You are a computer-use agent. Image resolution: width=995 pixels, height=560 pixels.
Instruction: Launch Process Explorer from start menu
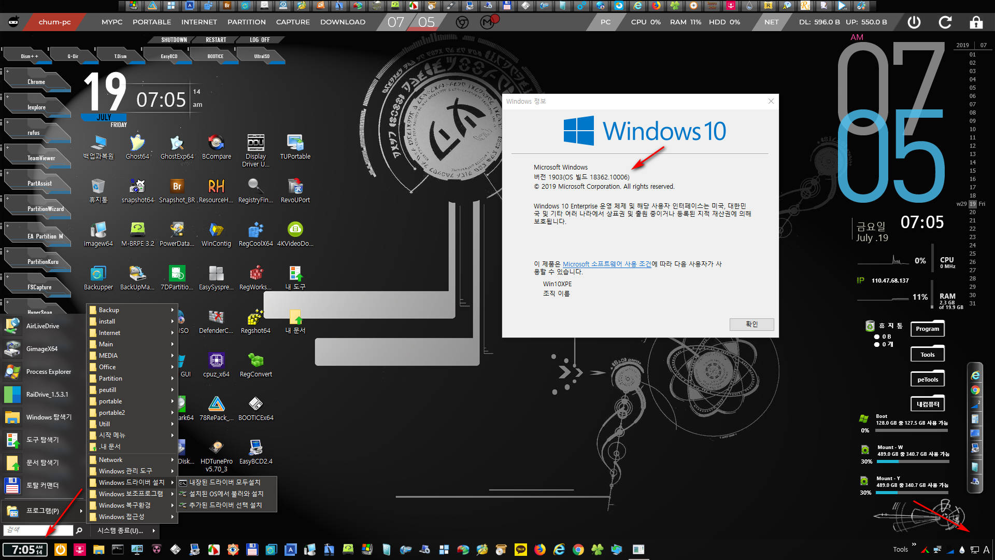point(44,372)
